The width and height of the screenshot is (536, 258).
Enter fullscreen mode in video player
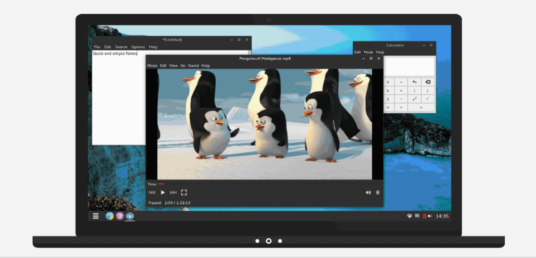tap(184, 193)
